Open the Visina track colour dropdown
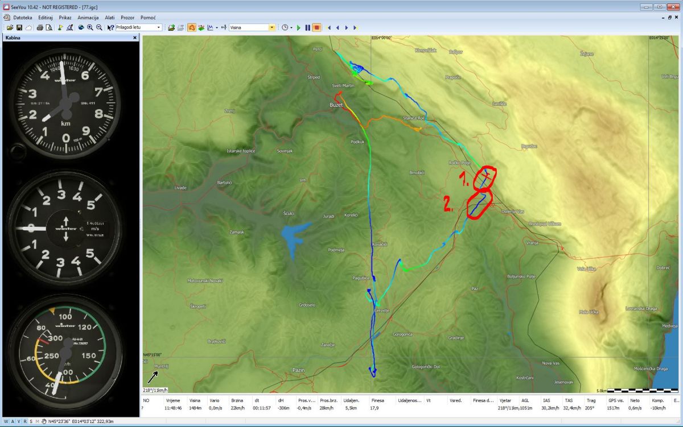 pyautogui.click(x=272, y=27)
